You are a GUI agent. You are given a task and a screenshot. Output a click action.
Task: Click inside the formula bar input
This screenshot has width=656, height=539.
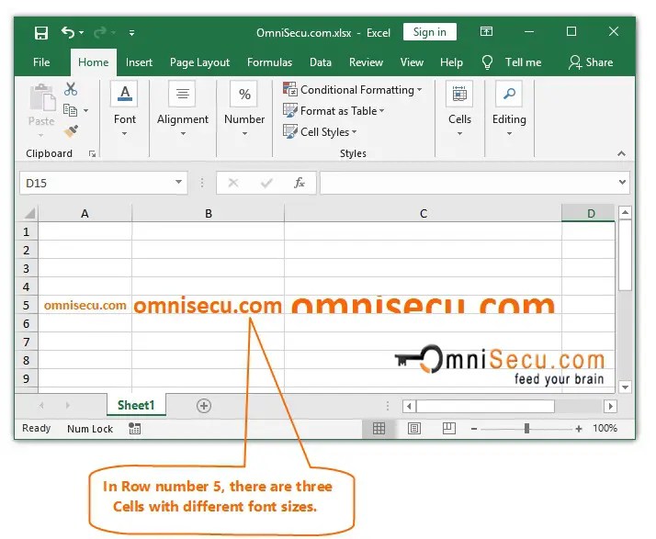[x=468, y=183]
